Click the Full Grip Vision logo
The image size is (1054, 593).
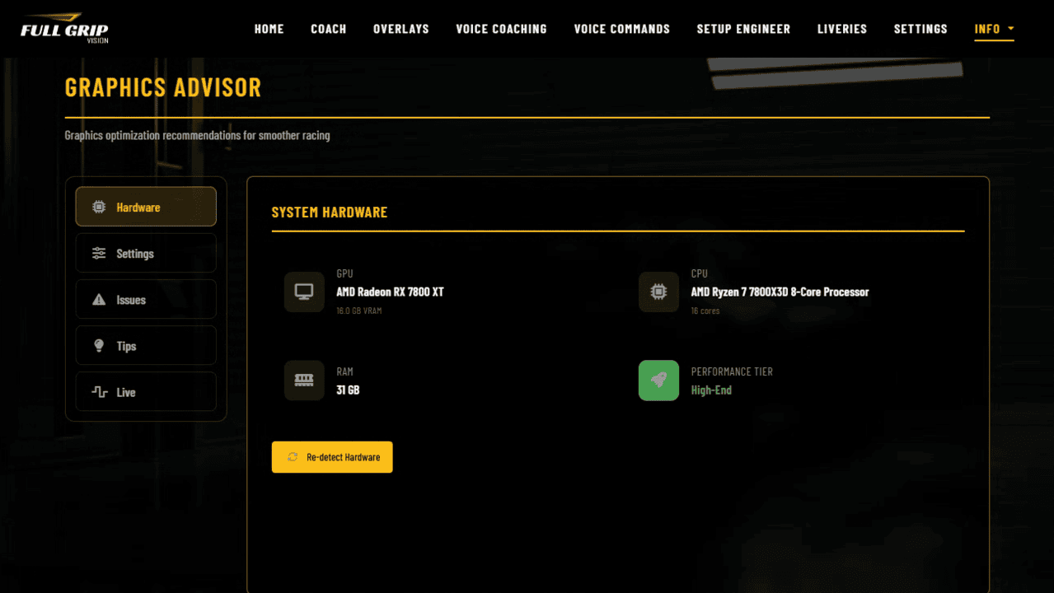coord(64,28)
